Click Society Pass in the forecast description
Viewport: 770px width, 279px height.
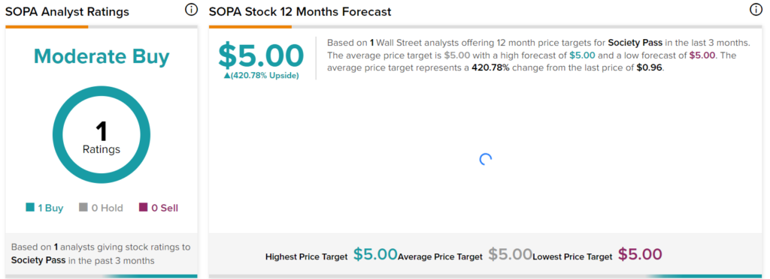[x=637, y=43]
